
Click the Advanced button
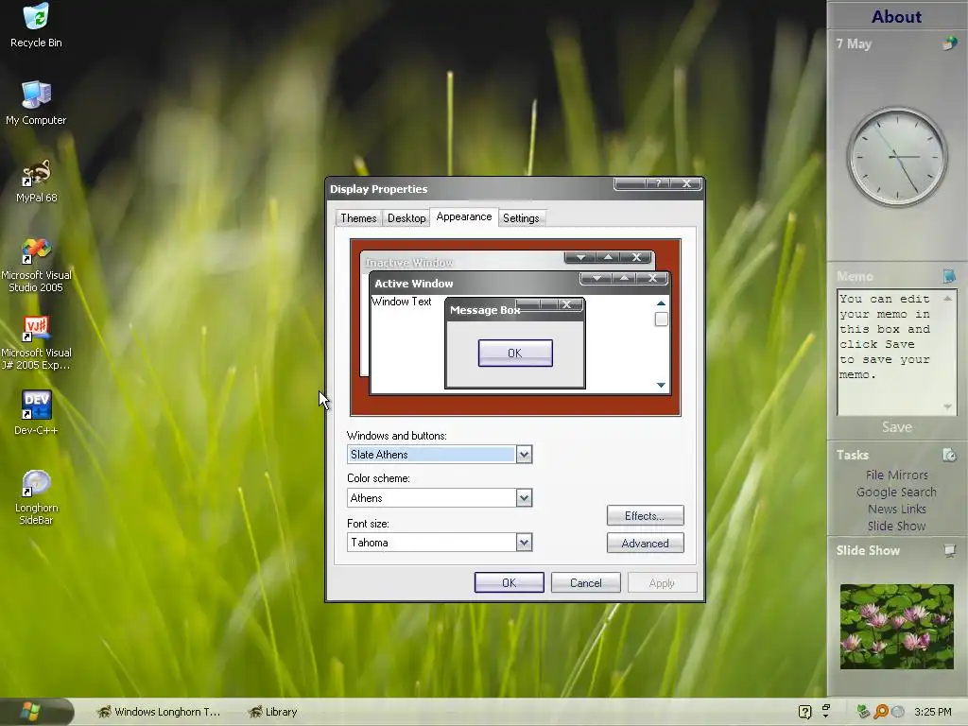[x=645, y=544]
